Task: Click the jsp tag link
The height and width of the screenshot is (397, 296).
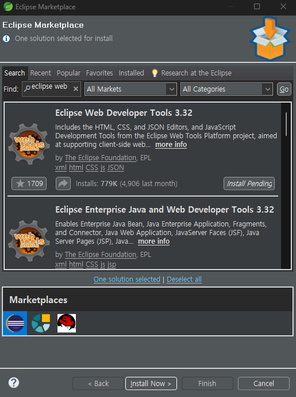Action: tap(112, 264)
